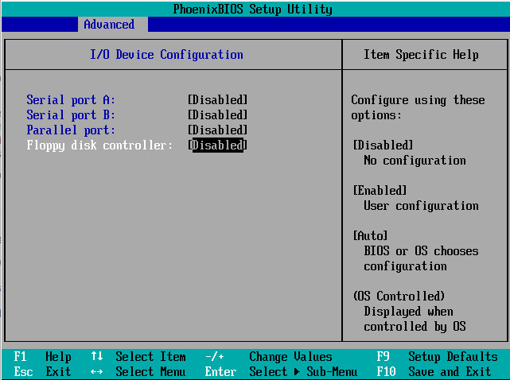Open the Parallel port Disabled value
510x380 pixels.
click(x=217, y=130)
